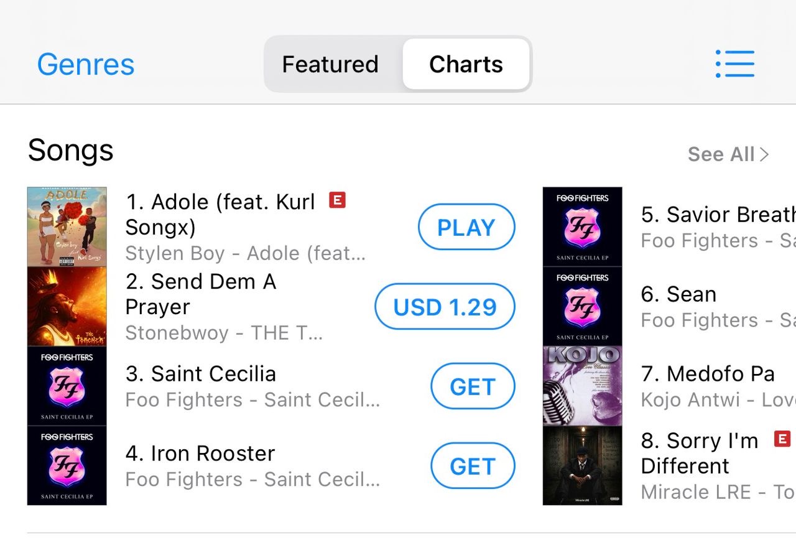
Task: Open Savior Breath Foo Fighters artwork
Action: (x=583, y=226)
